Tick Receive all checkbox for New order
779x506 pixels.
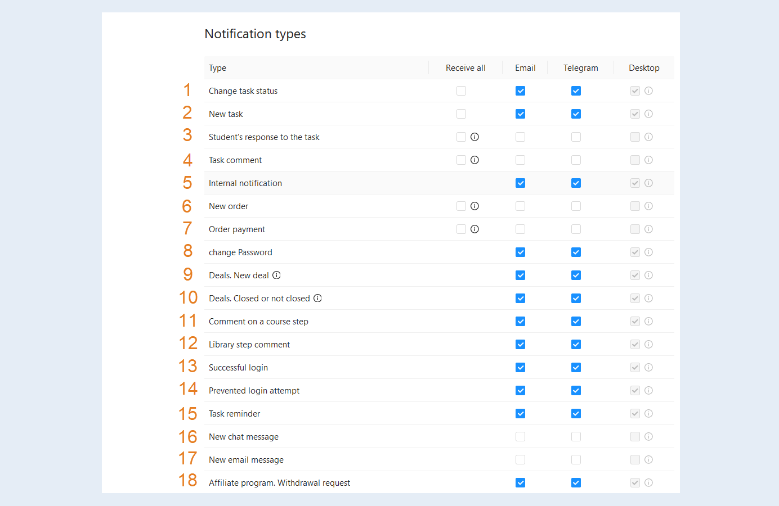[x=461, y=206]
